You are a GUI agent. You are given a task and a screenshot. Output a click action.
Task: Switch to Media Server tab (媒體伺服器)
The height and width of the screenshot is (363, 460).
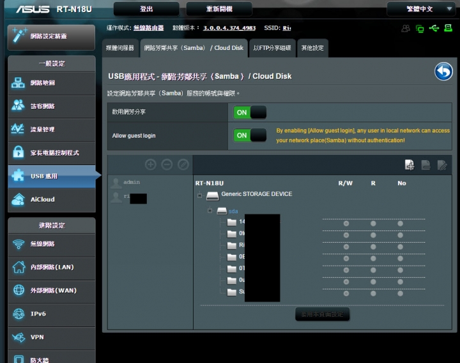click(120, 48)
